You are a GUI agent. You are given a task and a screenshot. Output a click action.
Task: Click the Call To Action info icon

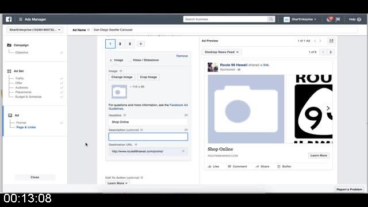[x=142, y=178]
